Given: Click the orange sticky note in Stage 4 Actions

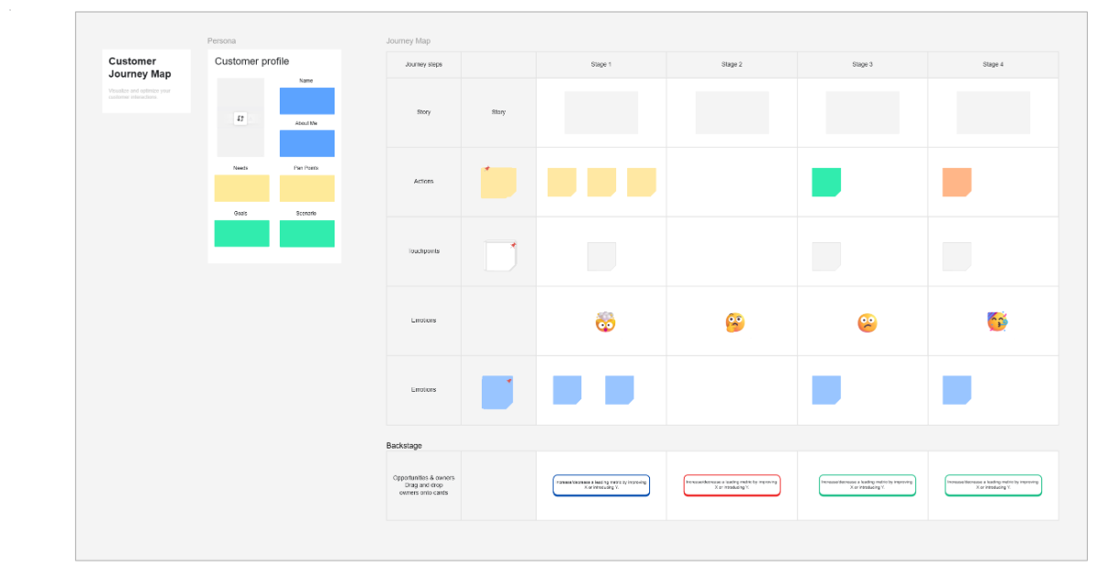Looking at the screenshot, I should pos(956,182).
